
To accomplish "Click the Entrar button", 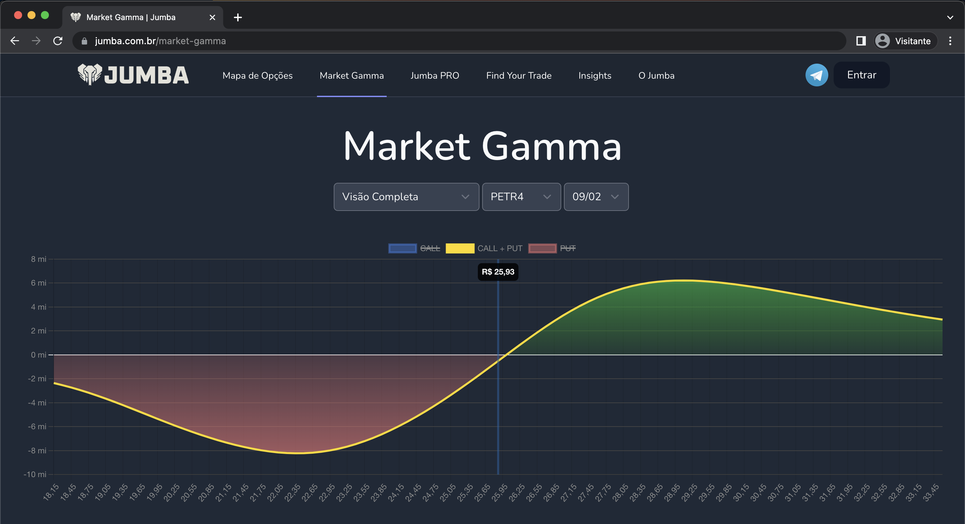I will pos(861,75).
